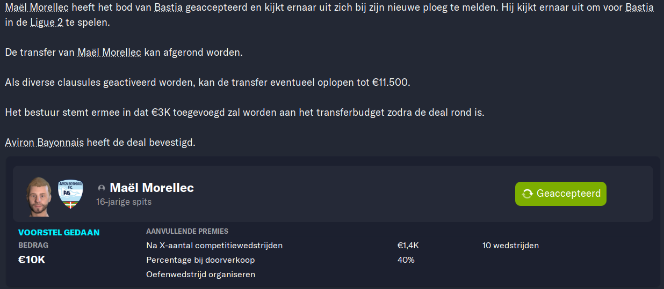The height and width of the screenshot is (289, 664).
Task: Open the Ligue 2 competition link
Action: click(46, 24)
